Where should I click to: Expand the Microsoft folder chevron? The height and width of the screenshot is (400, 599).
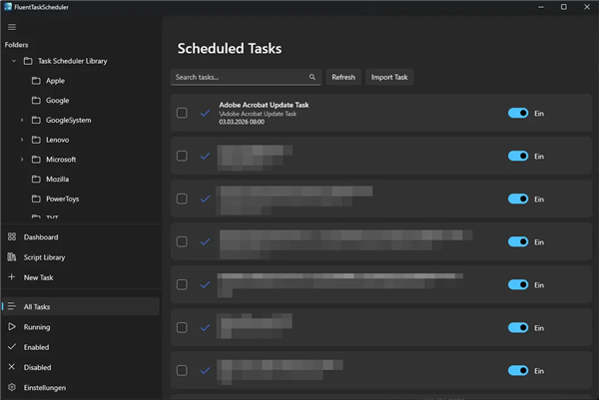click(x=22, y=160)
